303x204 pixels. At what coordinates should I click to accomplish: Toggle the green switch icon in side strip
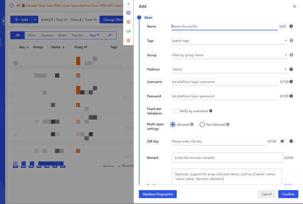(128, 31)
